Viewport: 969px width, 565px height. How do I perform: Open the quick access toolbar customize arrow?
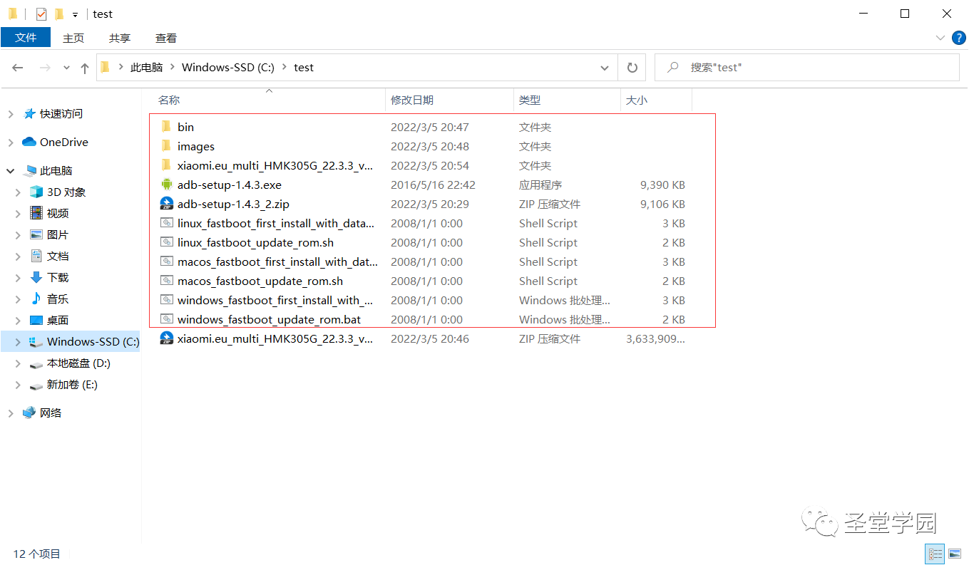tap(75, 14)
